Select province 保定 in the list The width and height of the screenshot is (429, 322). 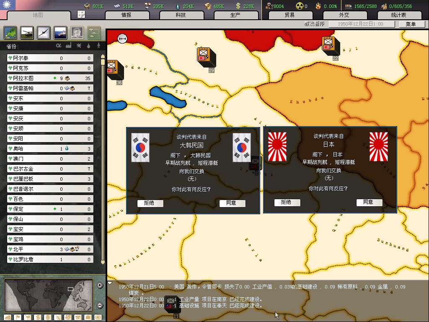(x=50, y=209)
